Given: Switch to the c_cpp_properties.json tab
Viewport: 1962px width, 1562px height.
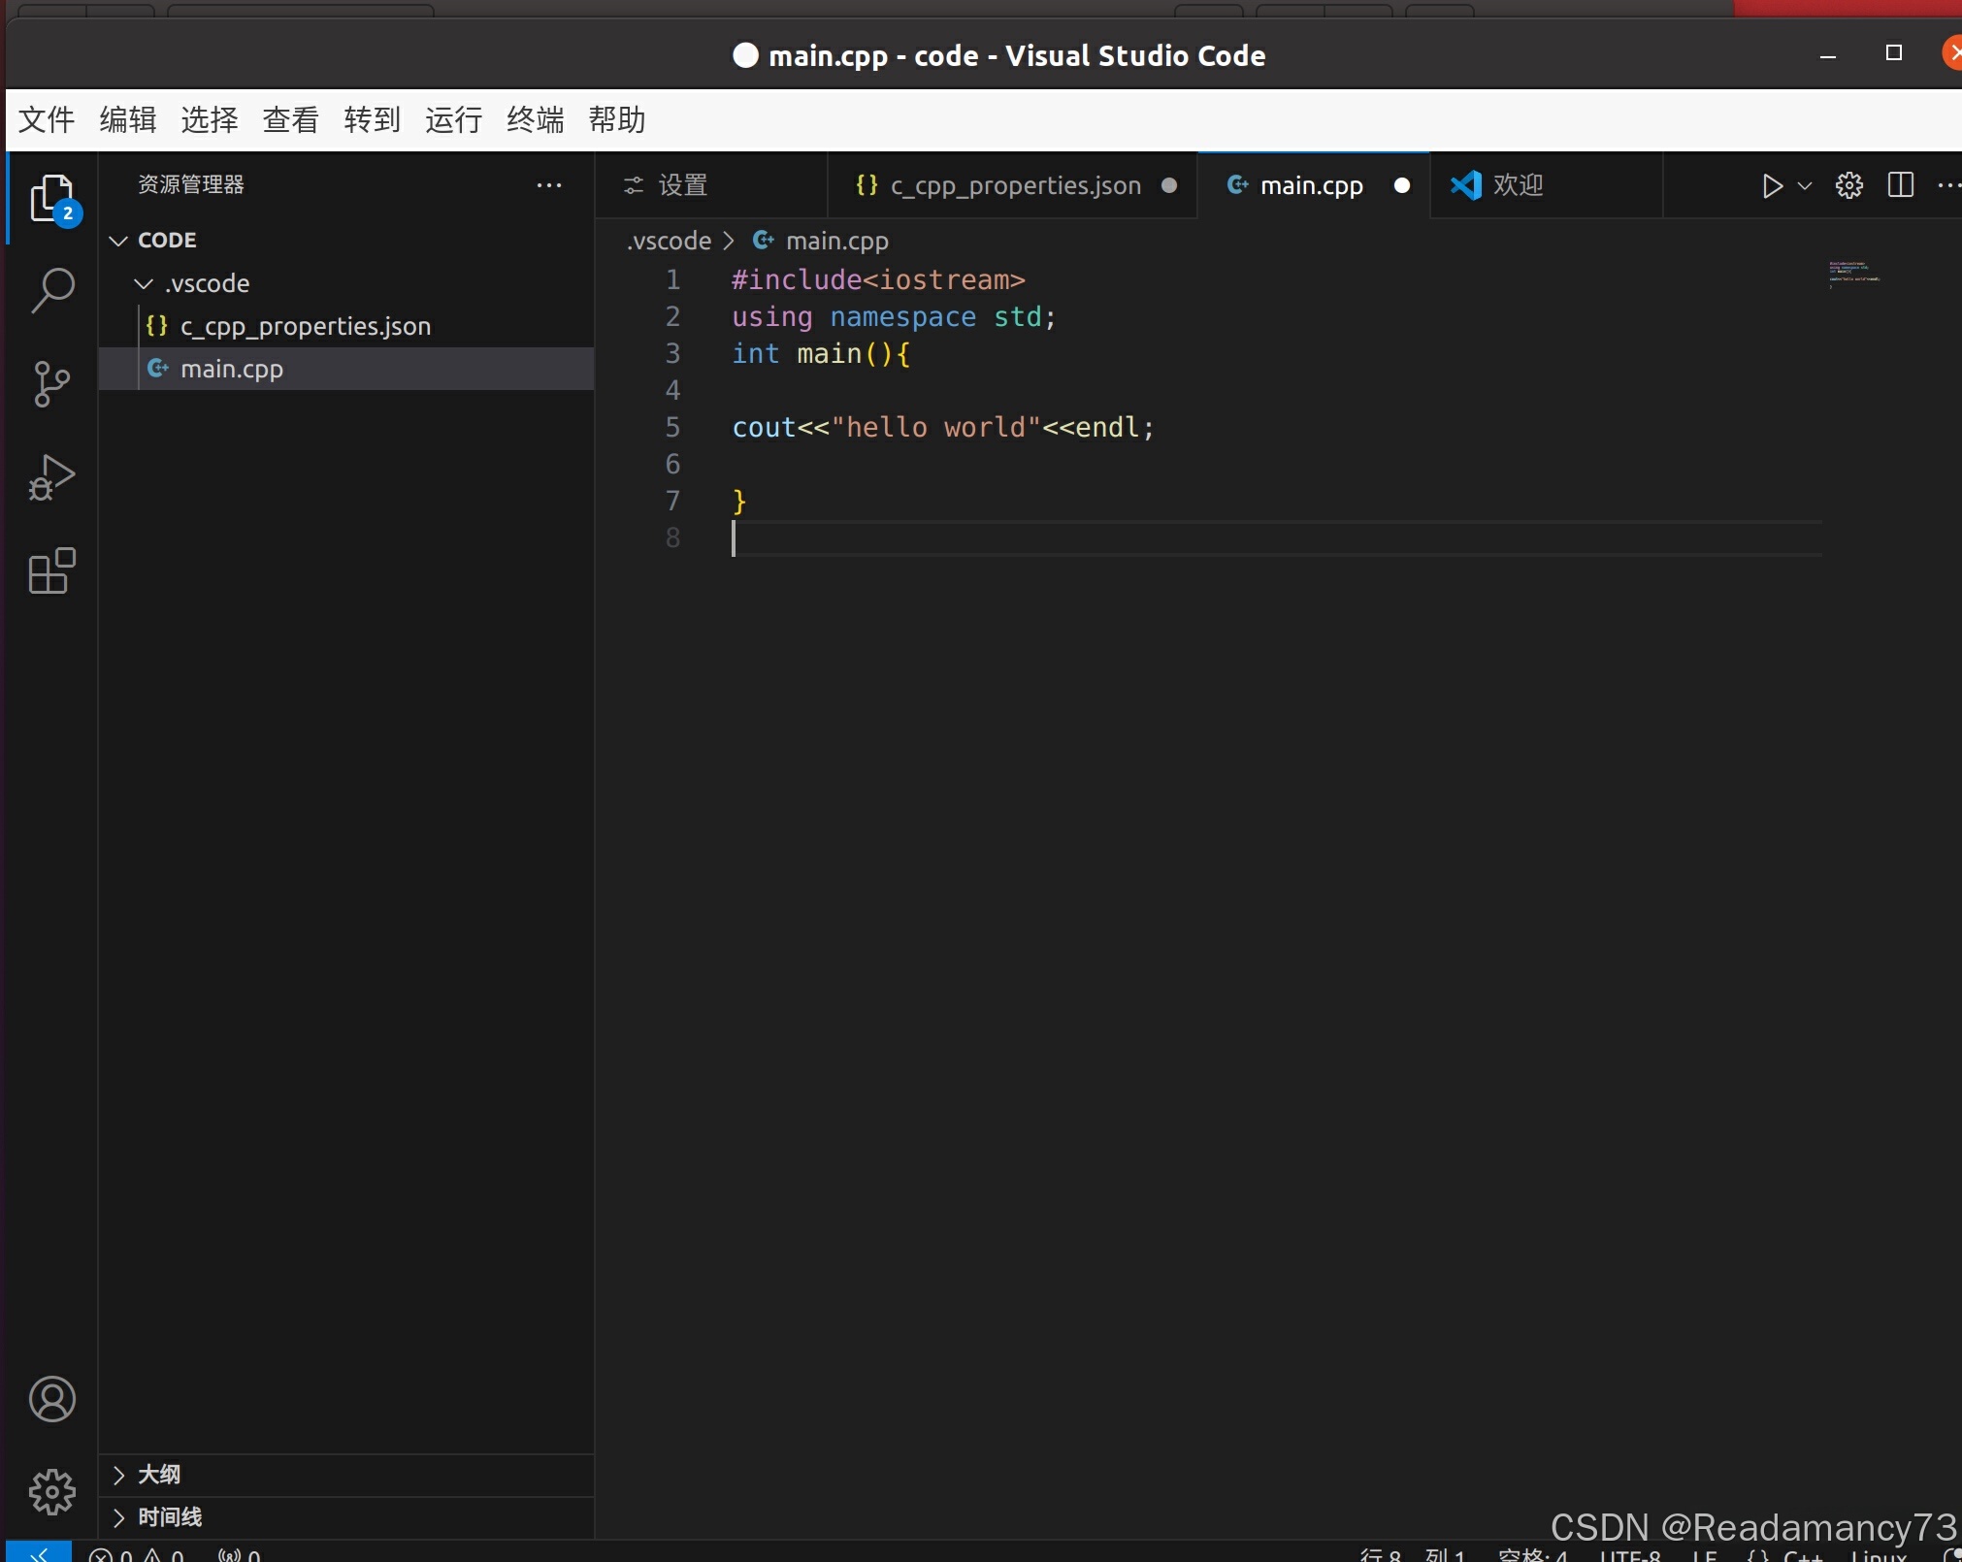Looking at the screenshot, I should click(x=1015, y=185).
